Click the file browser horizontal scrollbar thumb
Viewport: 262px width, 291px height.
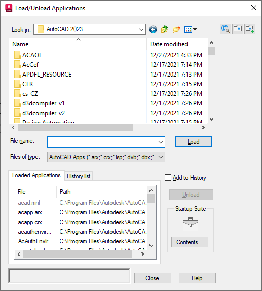click(75, 127)
